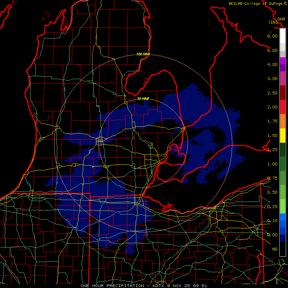Pick the orange swatch beside 1.75
The width and height of the screenshot is (288, 288).
[x=283, y=121]
